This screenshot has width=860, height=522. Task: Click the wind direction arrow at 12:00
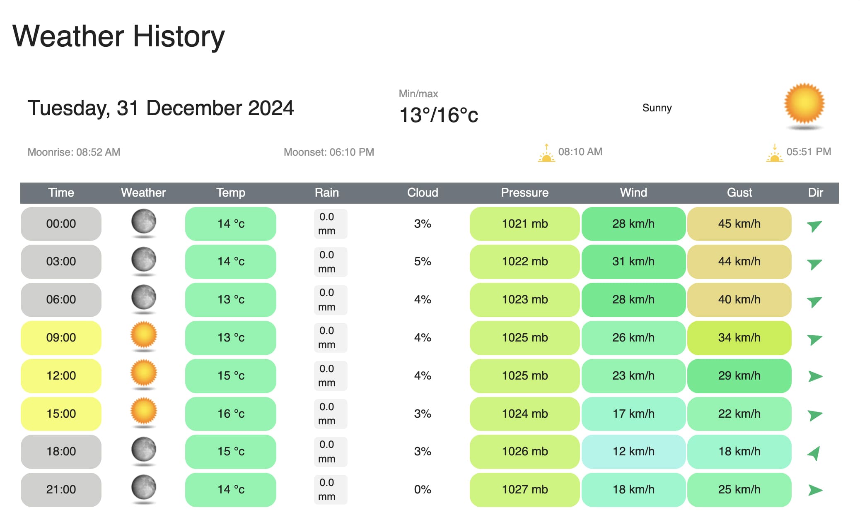pyautogui.click(x=815, y=376)
